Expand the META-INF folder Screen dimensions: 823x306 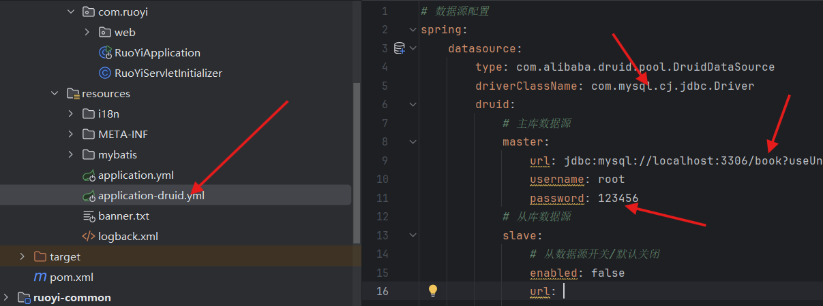[x=71, y=134]
